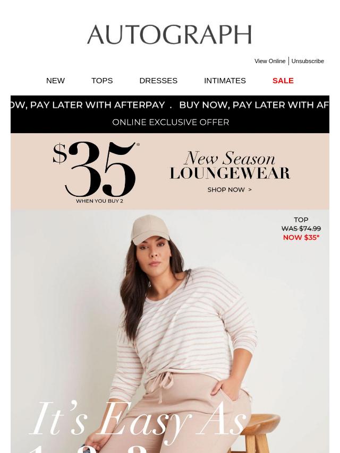340x453 pixels.
Task: Select the TOPS menu item
Action: coord(102,81)
